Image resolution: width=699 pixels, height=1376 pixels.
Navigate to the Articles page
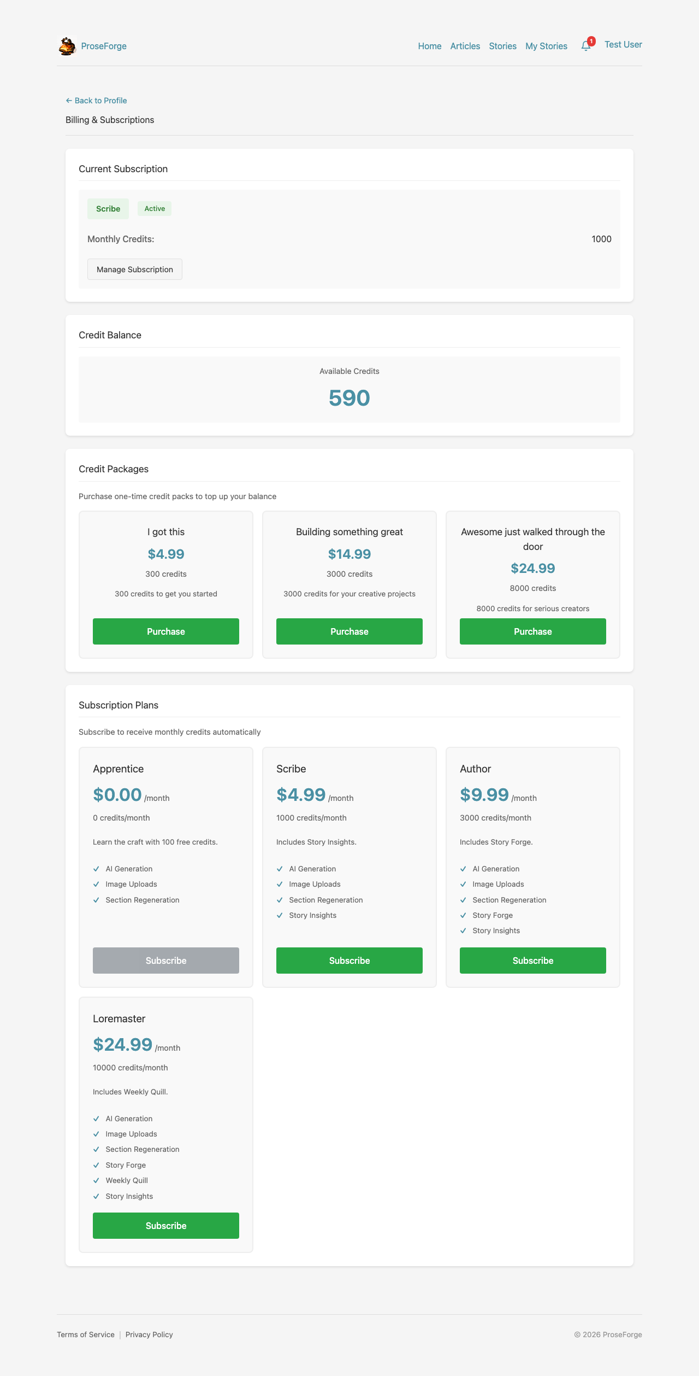pyautogui.click(x=465, y=46)
